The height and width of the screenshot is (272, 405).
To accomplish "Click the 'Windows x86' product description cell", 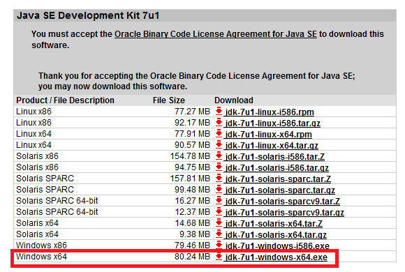I will click(x=41, y=245).
